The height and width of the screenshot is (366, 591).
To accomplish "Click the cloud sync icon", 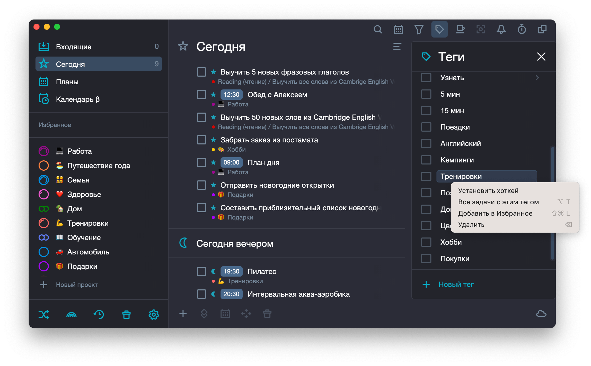I will (x=541, y=314).
